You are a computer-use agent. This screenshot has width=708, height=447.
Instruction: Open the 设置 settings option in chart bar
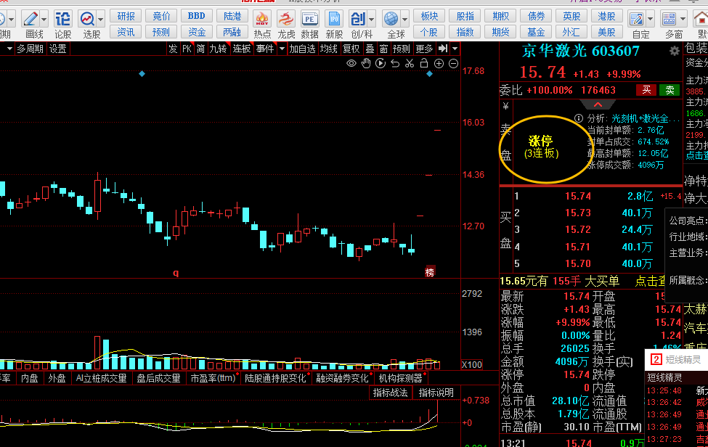57,49
